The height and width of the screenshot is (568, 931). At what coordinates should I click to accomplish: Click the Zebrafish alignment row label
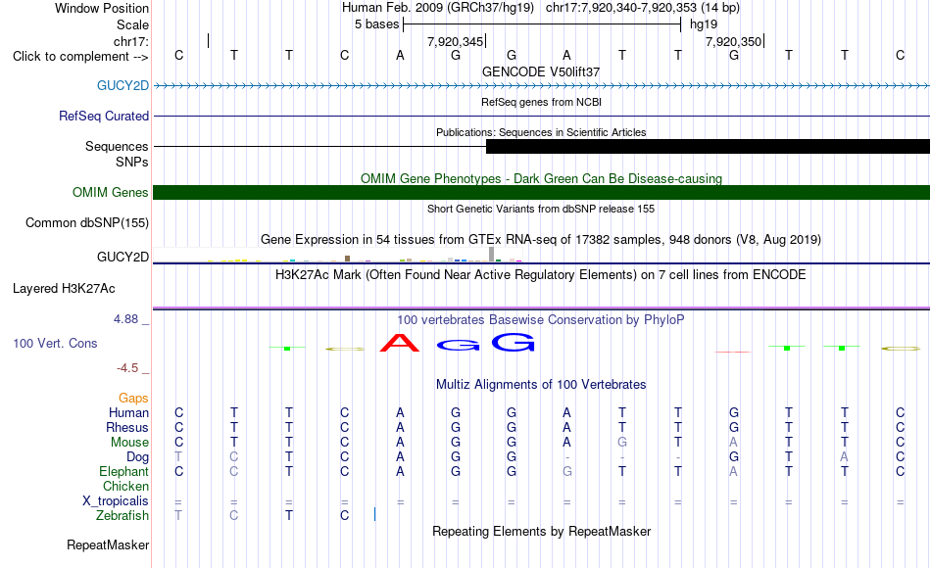[x=122, y=516]
